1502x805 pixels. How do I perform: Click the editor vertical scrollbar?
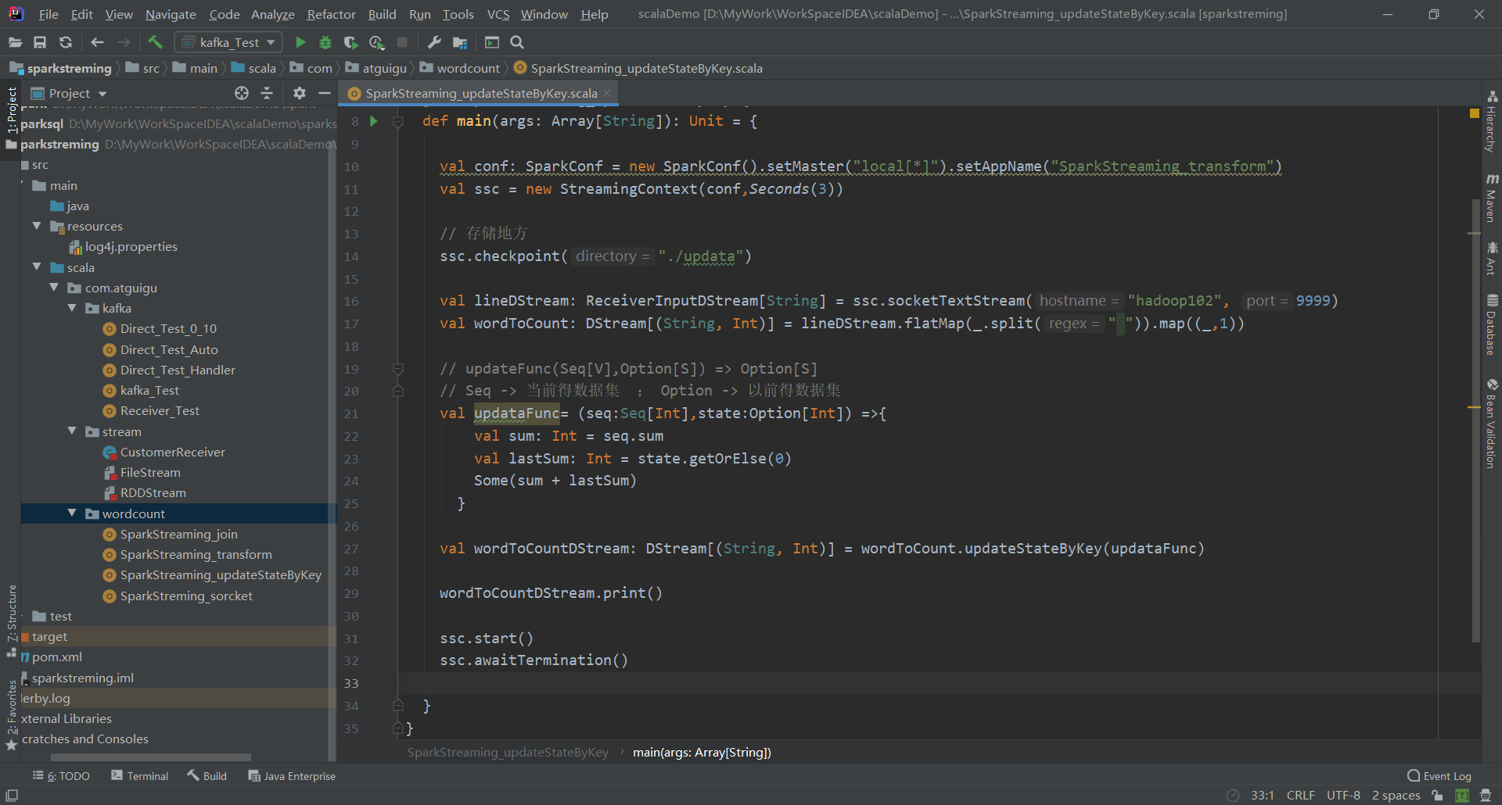(1476, 420)
